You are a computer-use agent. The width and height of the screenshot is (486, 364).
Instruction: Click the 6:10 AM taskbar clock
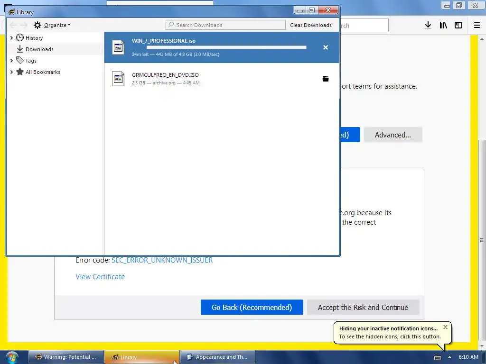click(x=468, y=357)
